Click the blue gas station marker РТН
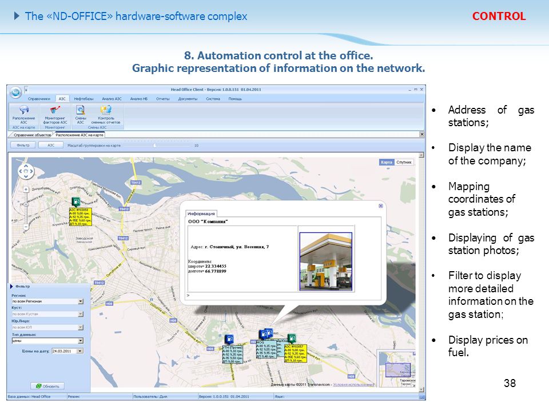Screen dimensions: 549x411 (229, 339)
